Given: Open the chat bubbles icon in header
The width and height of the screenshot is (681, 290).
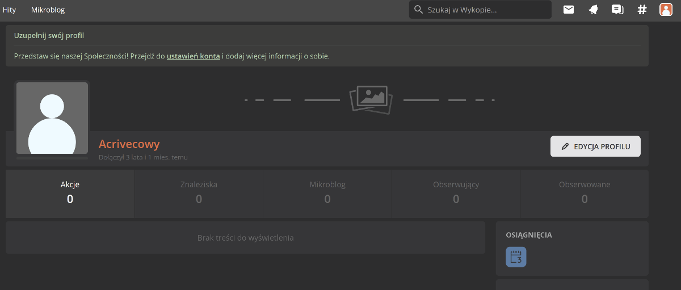Looking at the screenshot, I should 617,10.
